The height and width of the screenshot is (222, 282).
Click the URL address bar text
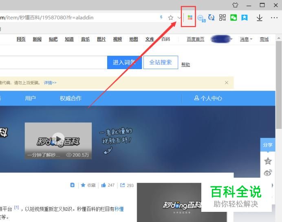click(47, 17)
